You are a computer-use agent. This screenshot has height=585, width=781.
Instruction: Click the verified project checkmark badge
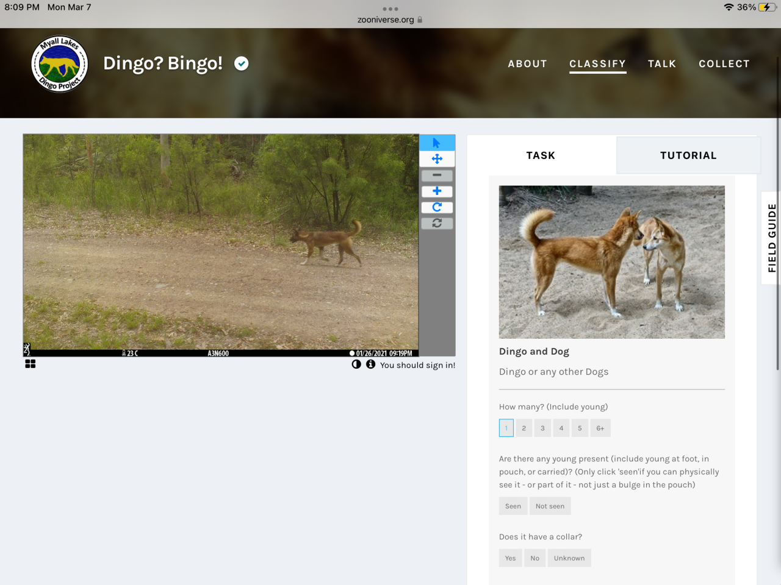pos(242,63)
